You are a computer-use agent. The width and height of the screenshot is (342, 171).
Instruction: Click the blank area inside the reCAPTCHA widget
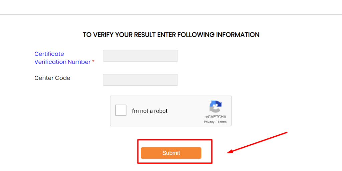point(188,111)
